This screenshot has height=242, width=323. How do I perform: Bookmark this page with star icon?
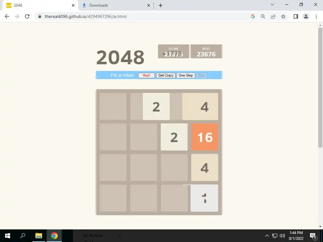283,16
